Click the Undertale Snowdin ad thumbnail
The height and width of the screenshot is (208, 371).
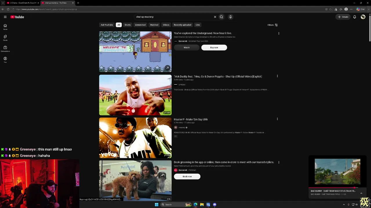click(135, 51)
